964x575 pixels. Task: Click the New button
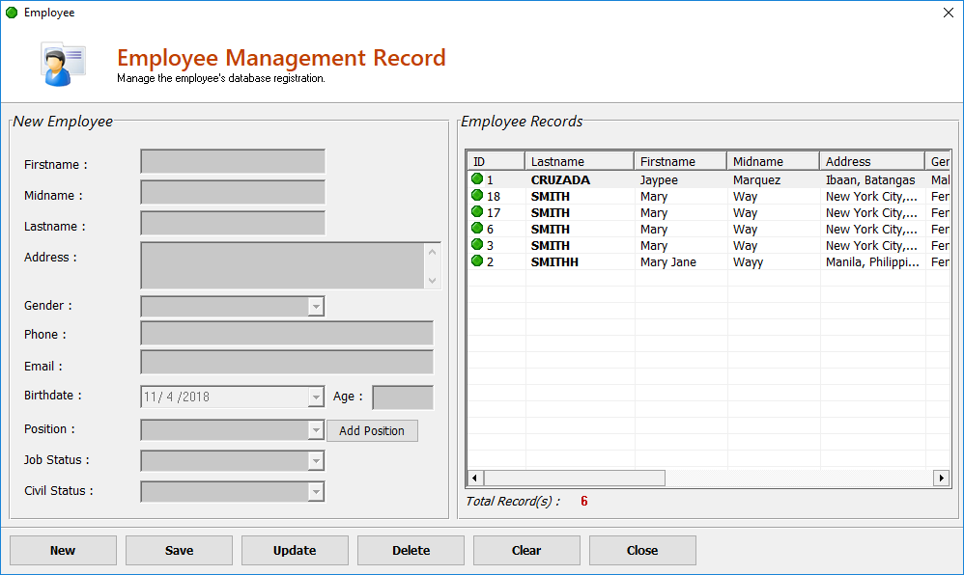pyautogui.click(x=63, y=551)
